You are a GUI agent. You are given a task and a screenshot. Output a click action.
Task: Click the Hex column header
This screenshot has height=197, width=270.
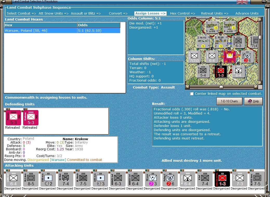point(41,25)
